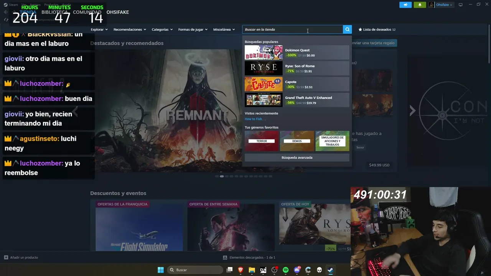The height and width of the screenshot is (276, 491).
Task: Open the Steam menu in title bar
Action: tap(13, 5)
